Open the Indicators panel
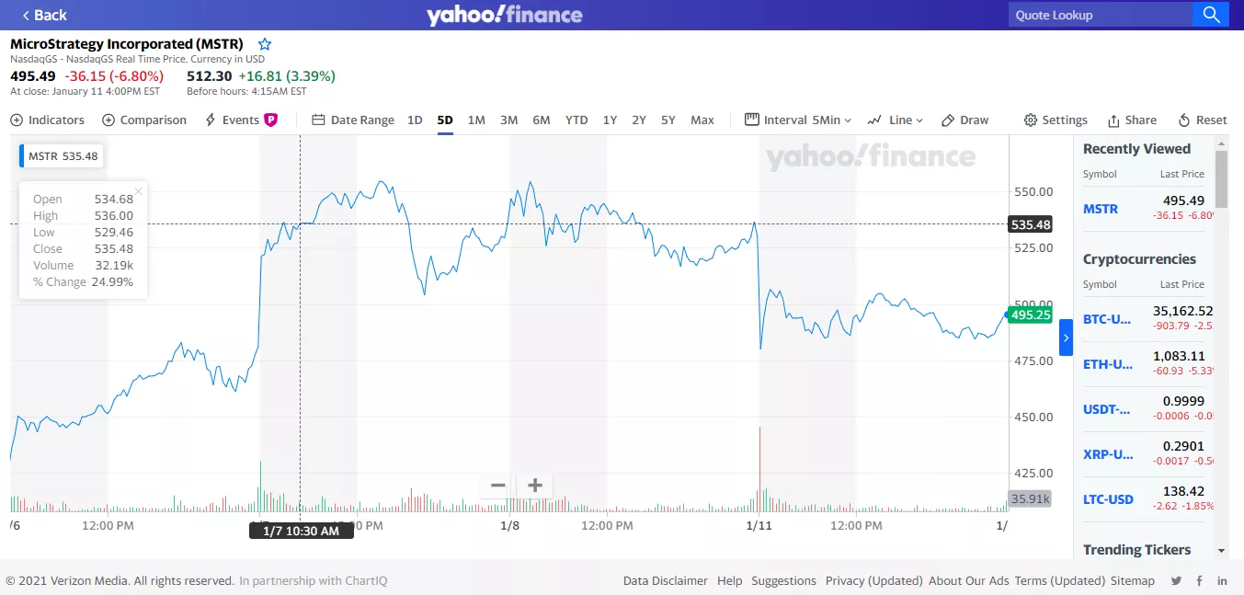Viewport: 1244px width, 595px height. (x=47, y=120)
